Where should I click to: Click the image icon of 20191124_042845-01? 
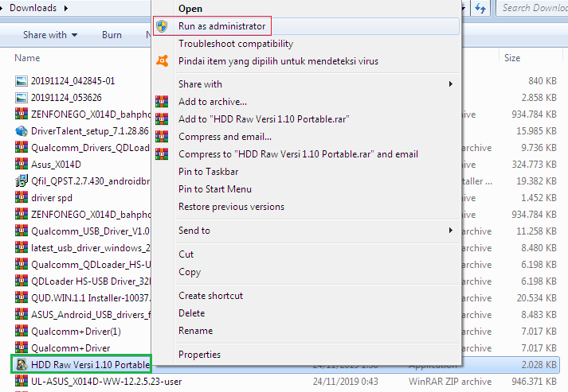(x=22, y=81)
